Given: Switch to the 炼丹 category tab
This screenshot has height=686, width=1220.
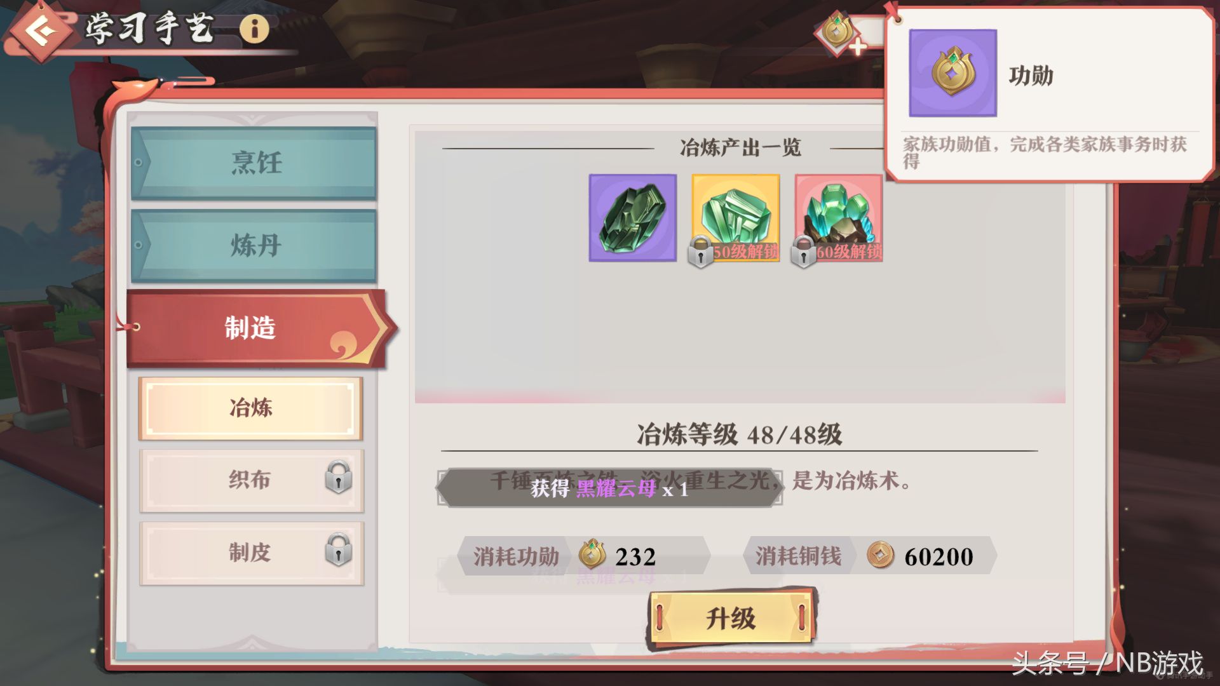Looking at the screenshot, I should pyautogui.click(x=254, y=246).
